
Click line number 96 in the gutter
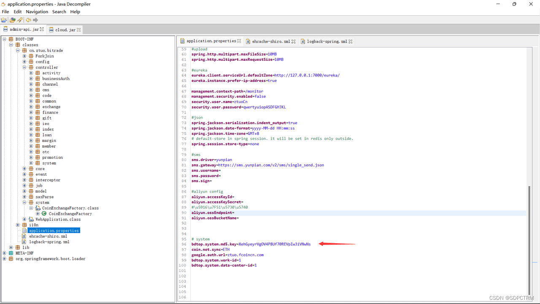click(184, 244)
